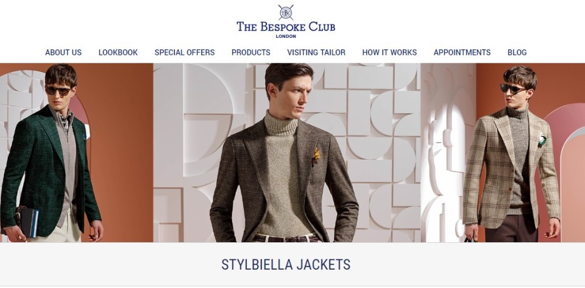This screenshot has width=585, height=288.
Task: Select the Visiting Tailor link
Action: pos(316,52)
